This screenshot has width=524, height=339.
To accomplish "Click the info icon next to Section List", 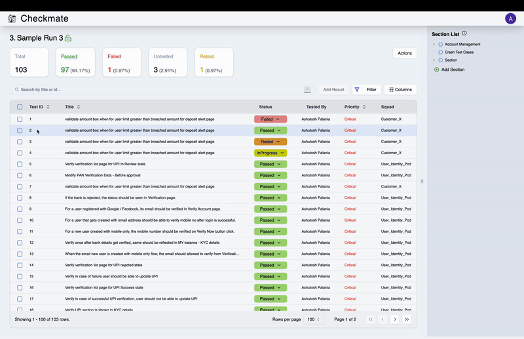I will coord(464,33).
